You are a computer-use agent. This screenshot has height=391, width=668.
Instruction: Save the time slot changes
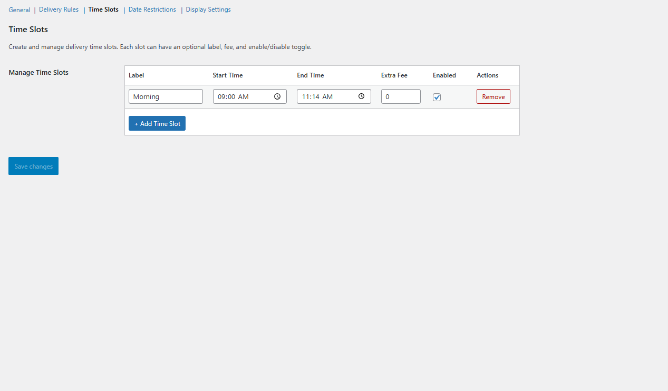(33, 166)
